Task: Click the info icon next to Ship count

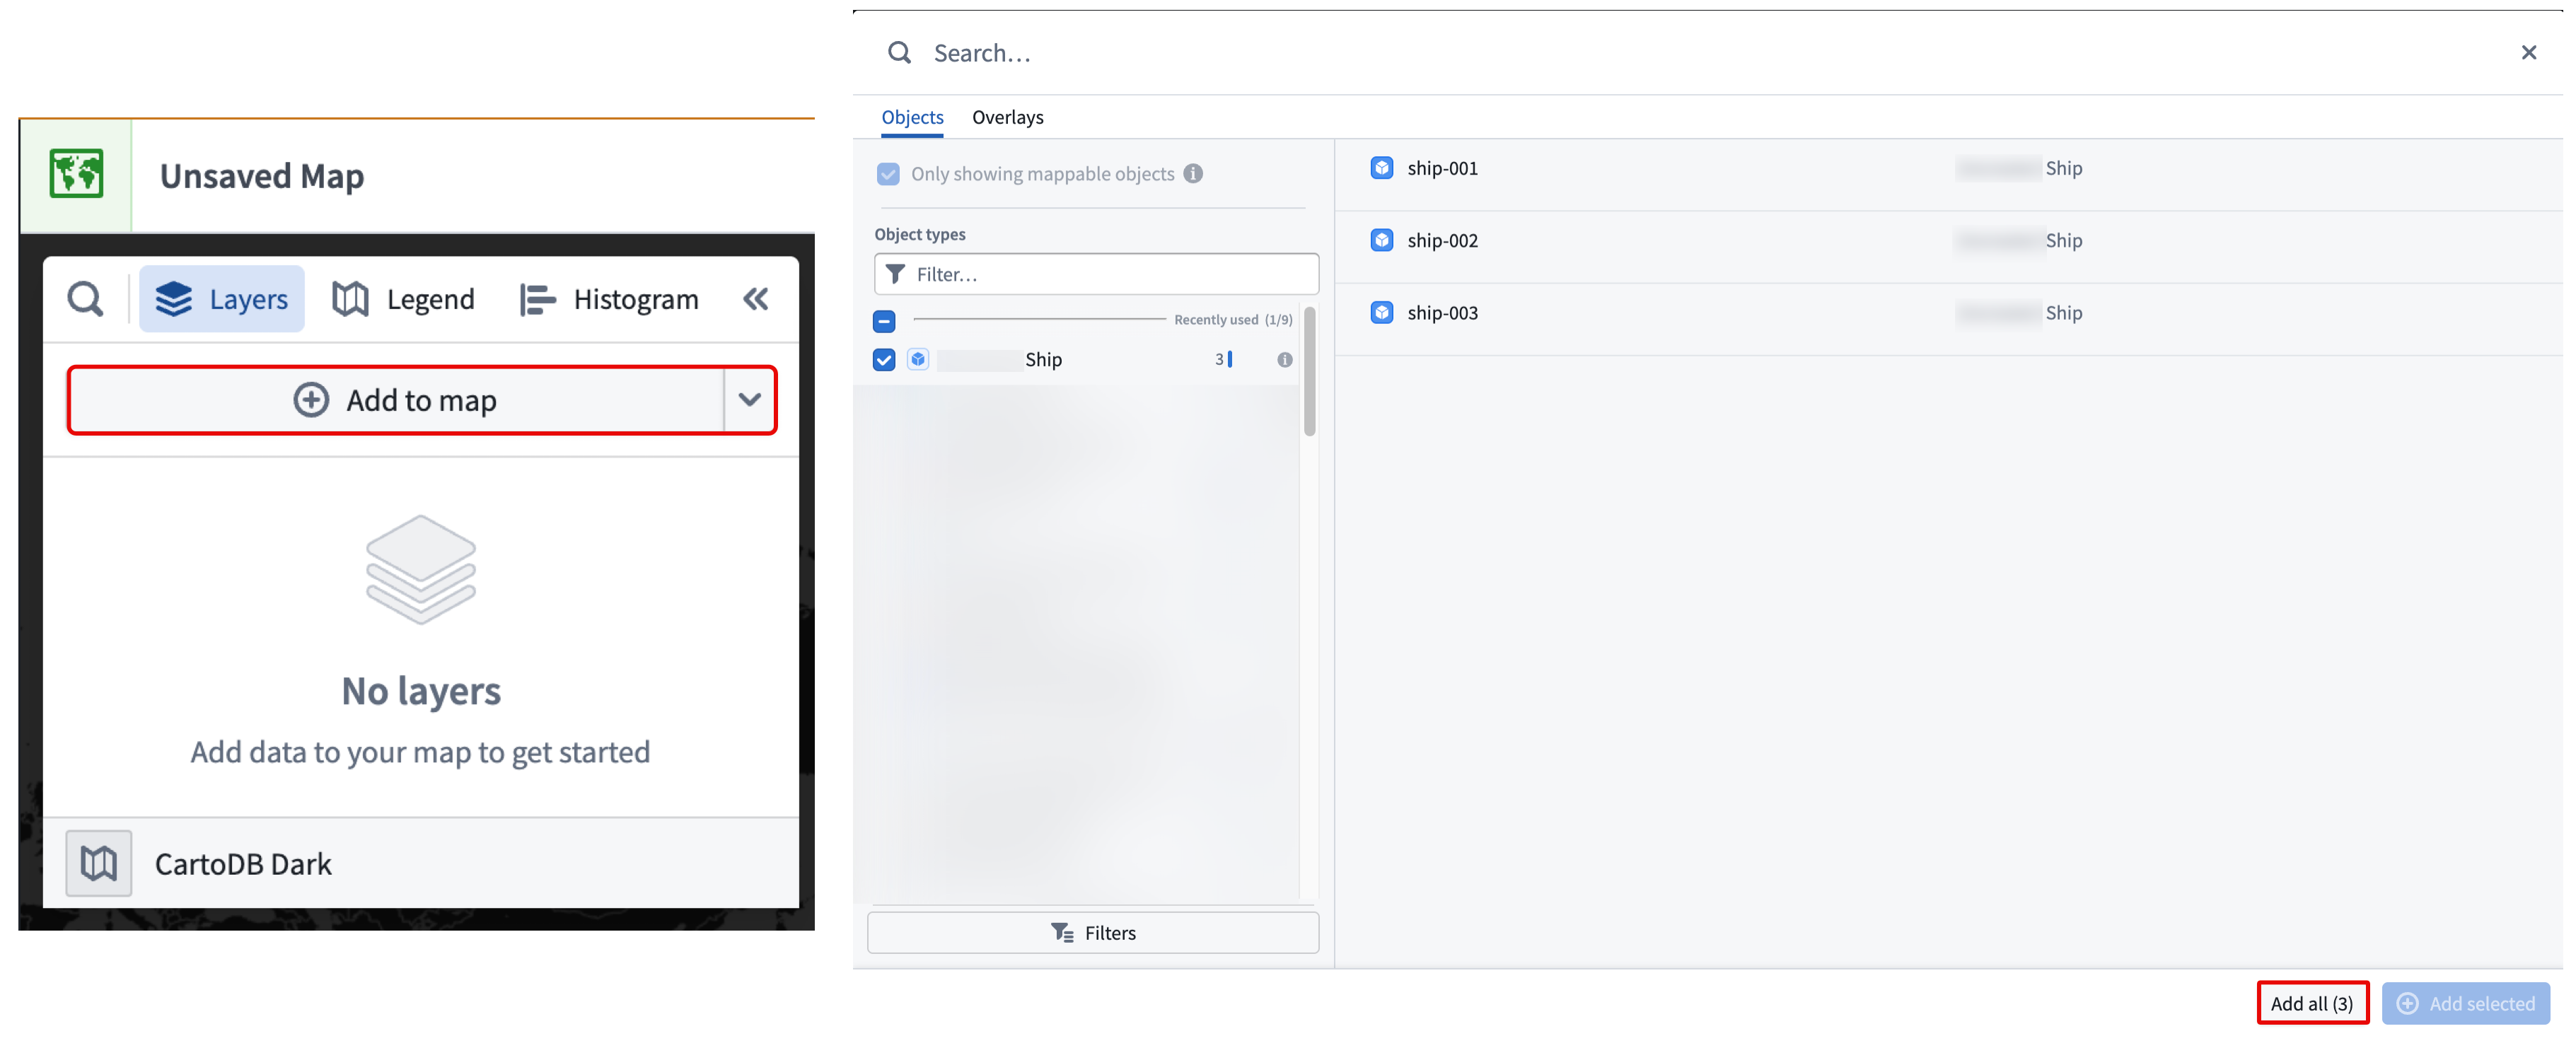Action: [x=1284, y=360]
